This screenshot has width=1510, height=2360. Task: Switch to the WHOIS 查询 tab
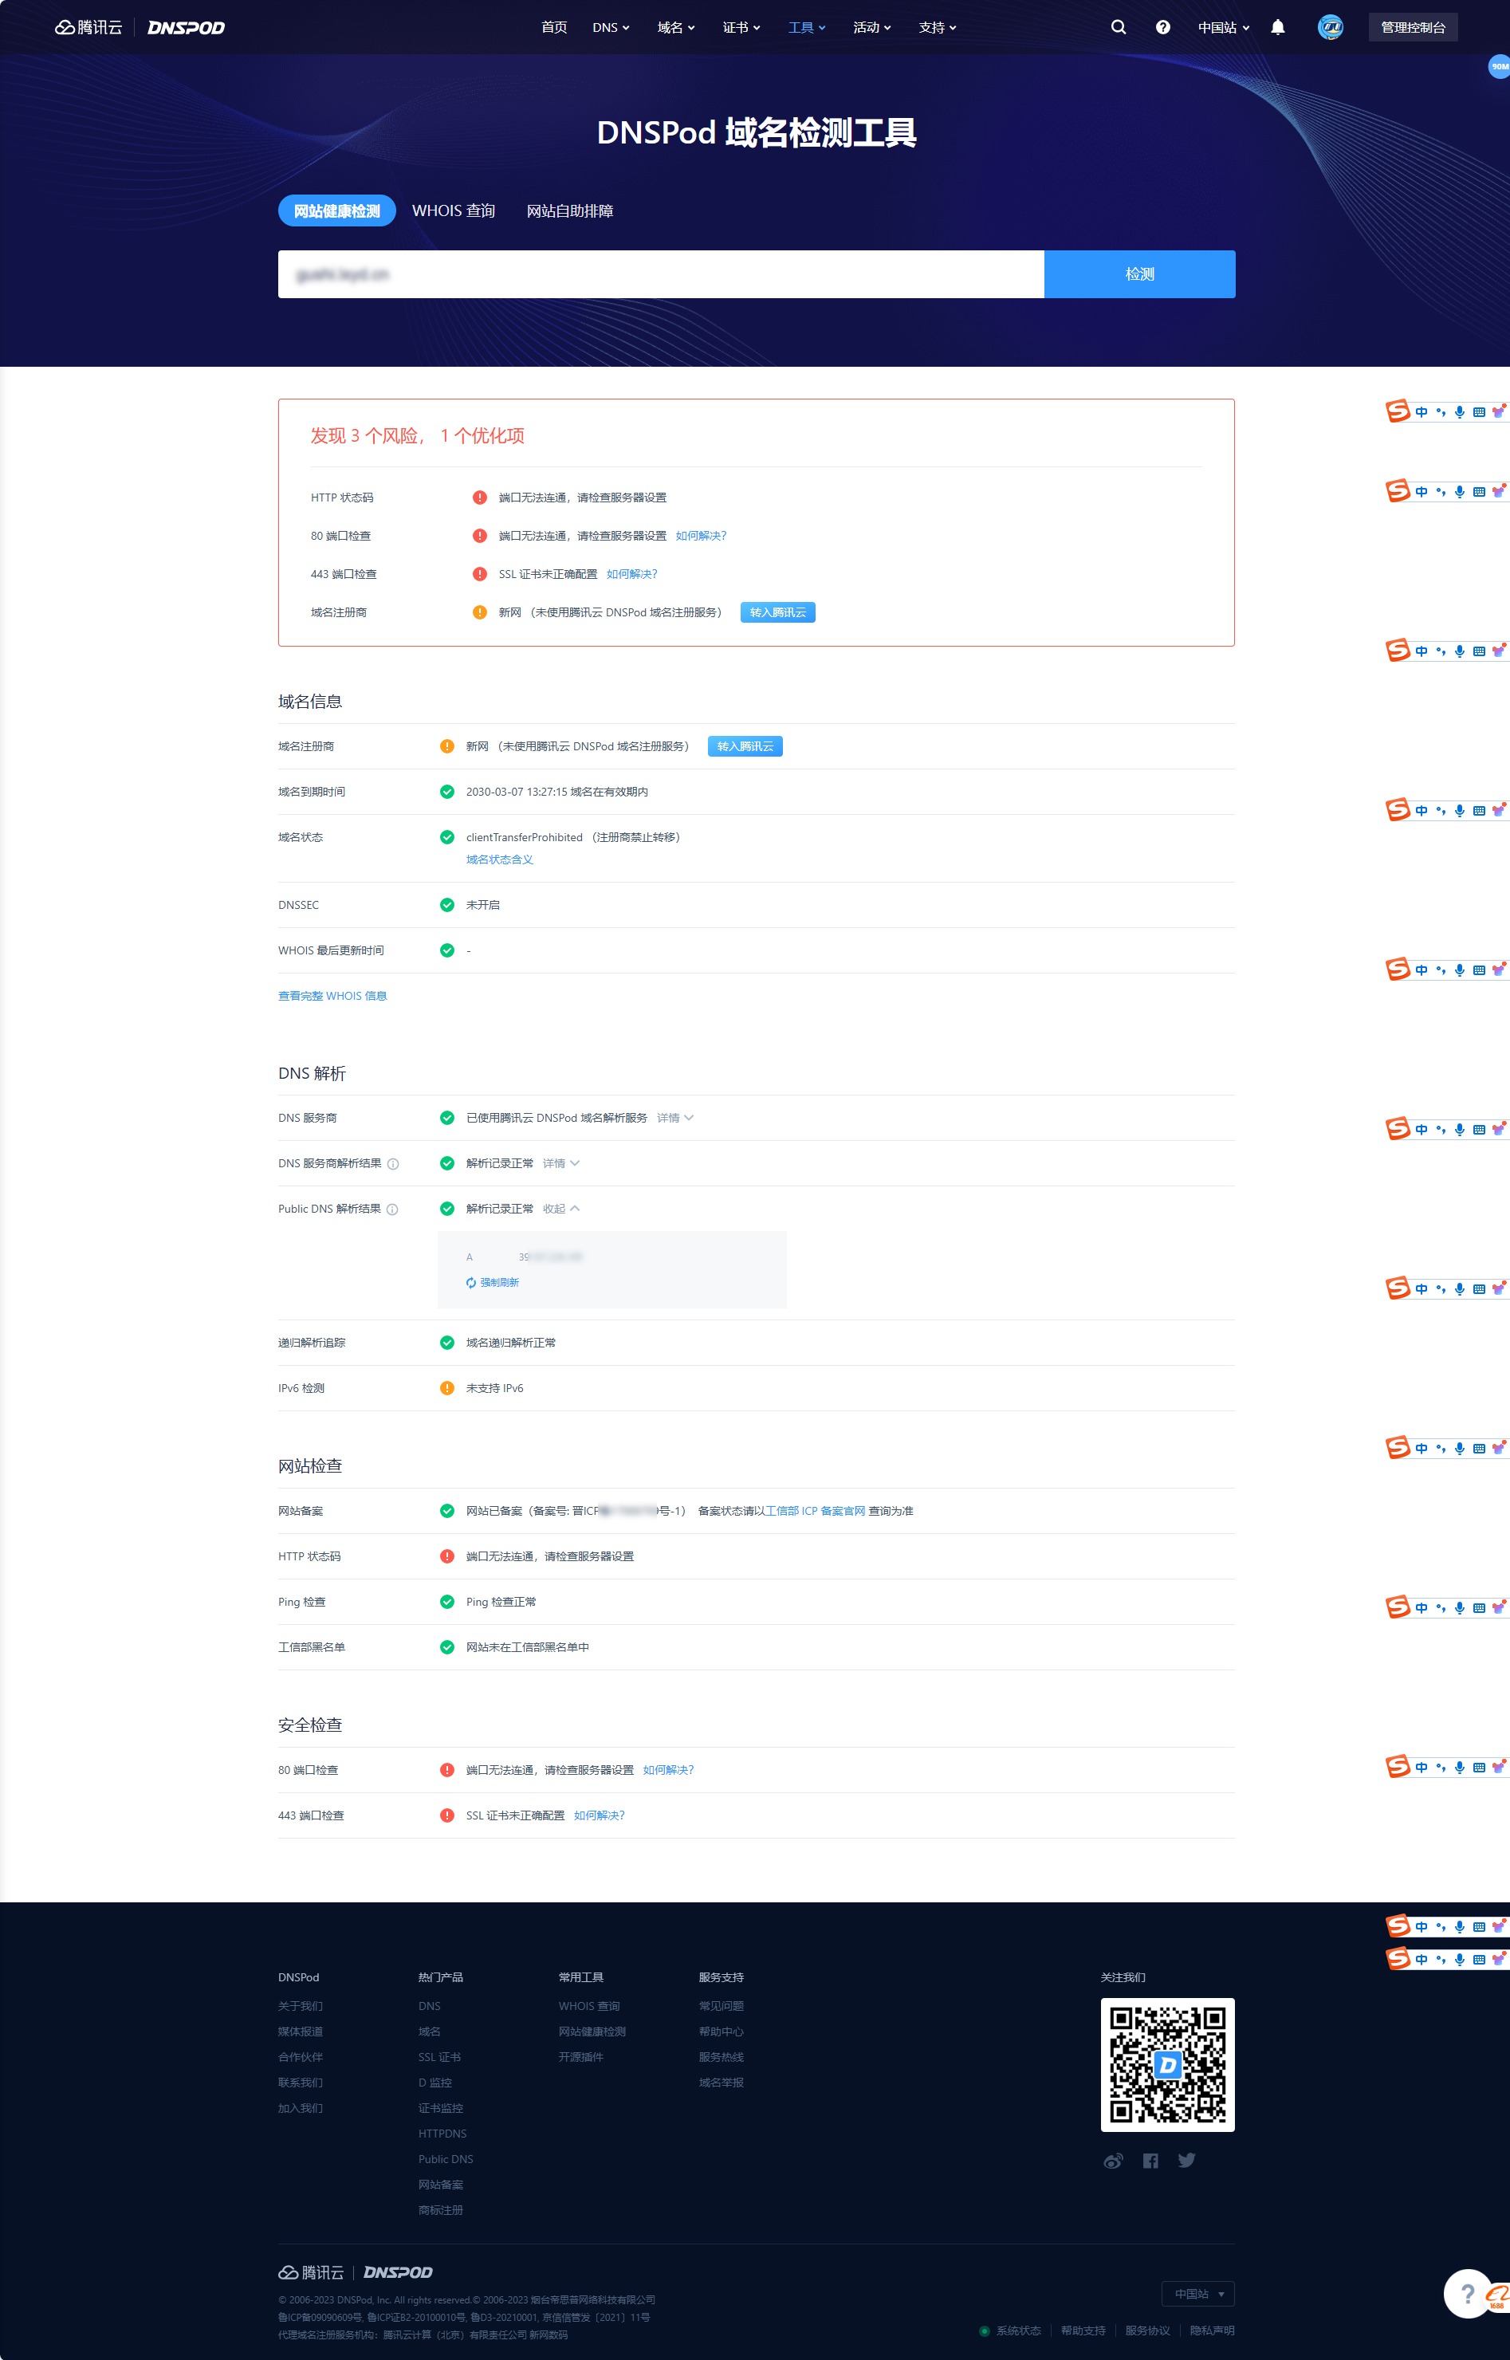(x=453, y=210)
